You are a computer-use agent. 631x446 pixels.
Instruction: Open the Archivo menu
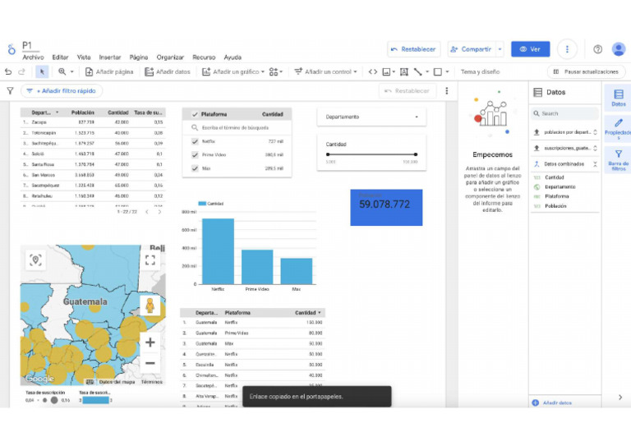click(x=33, y=57)
